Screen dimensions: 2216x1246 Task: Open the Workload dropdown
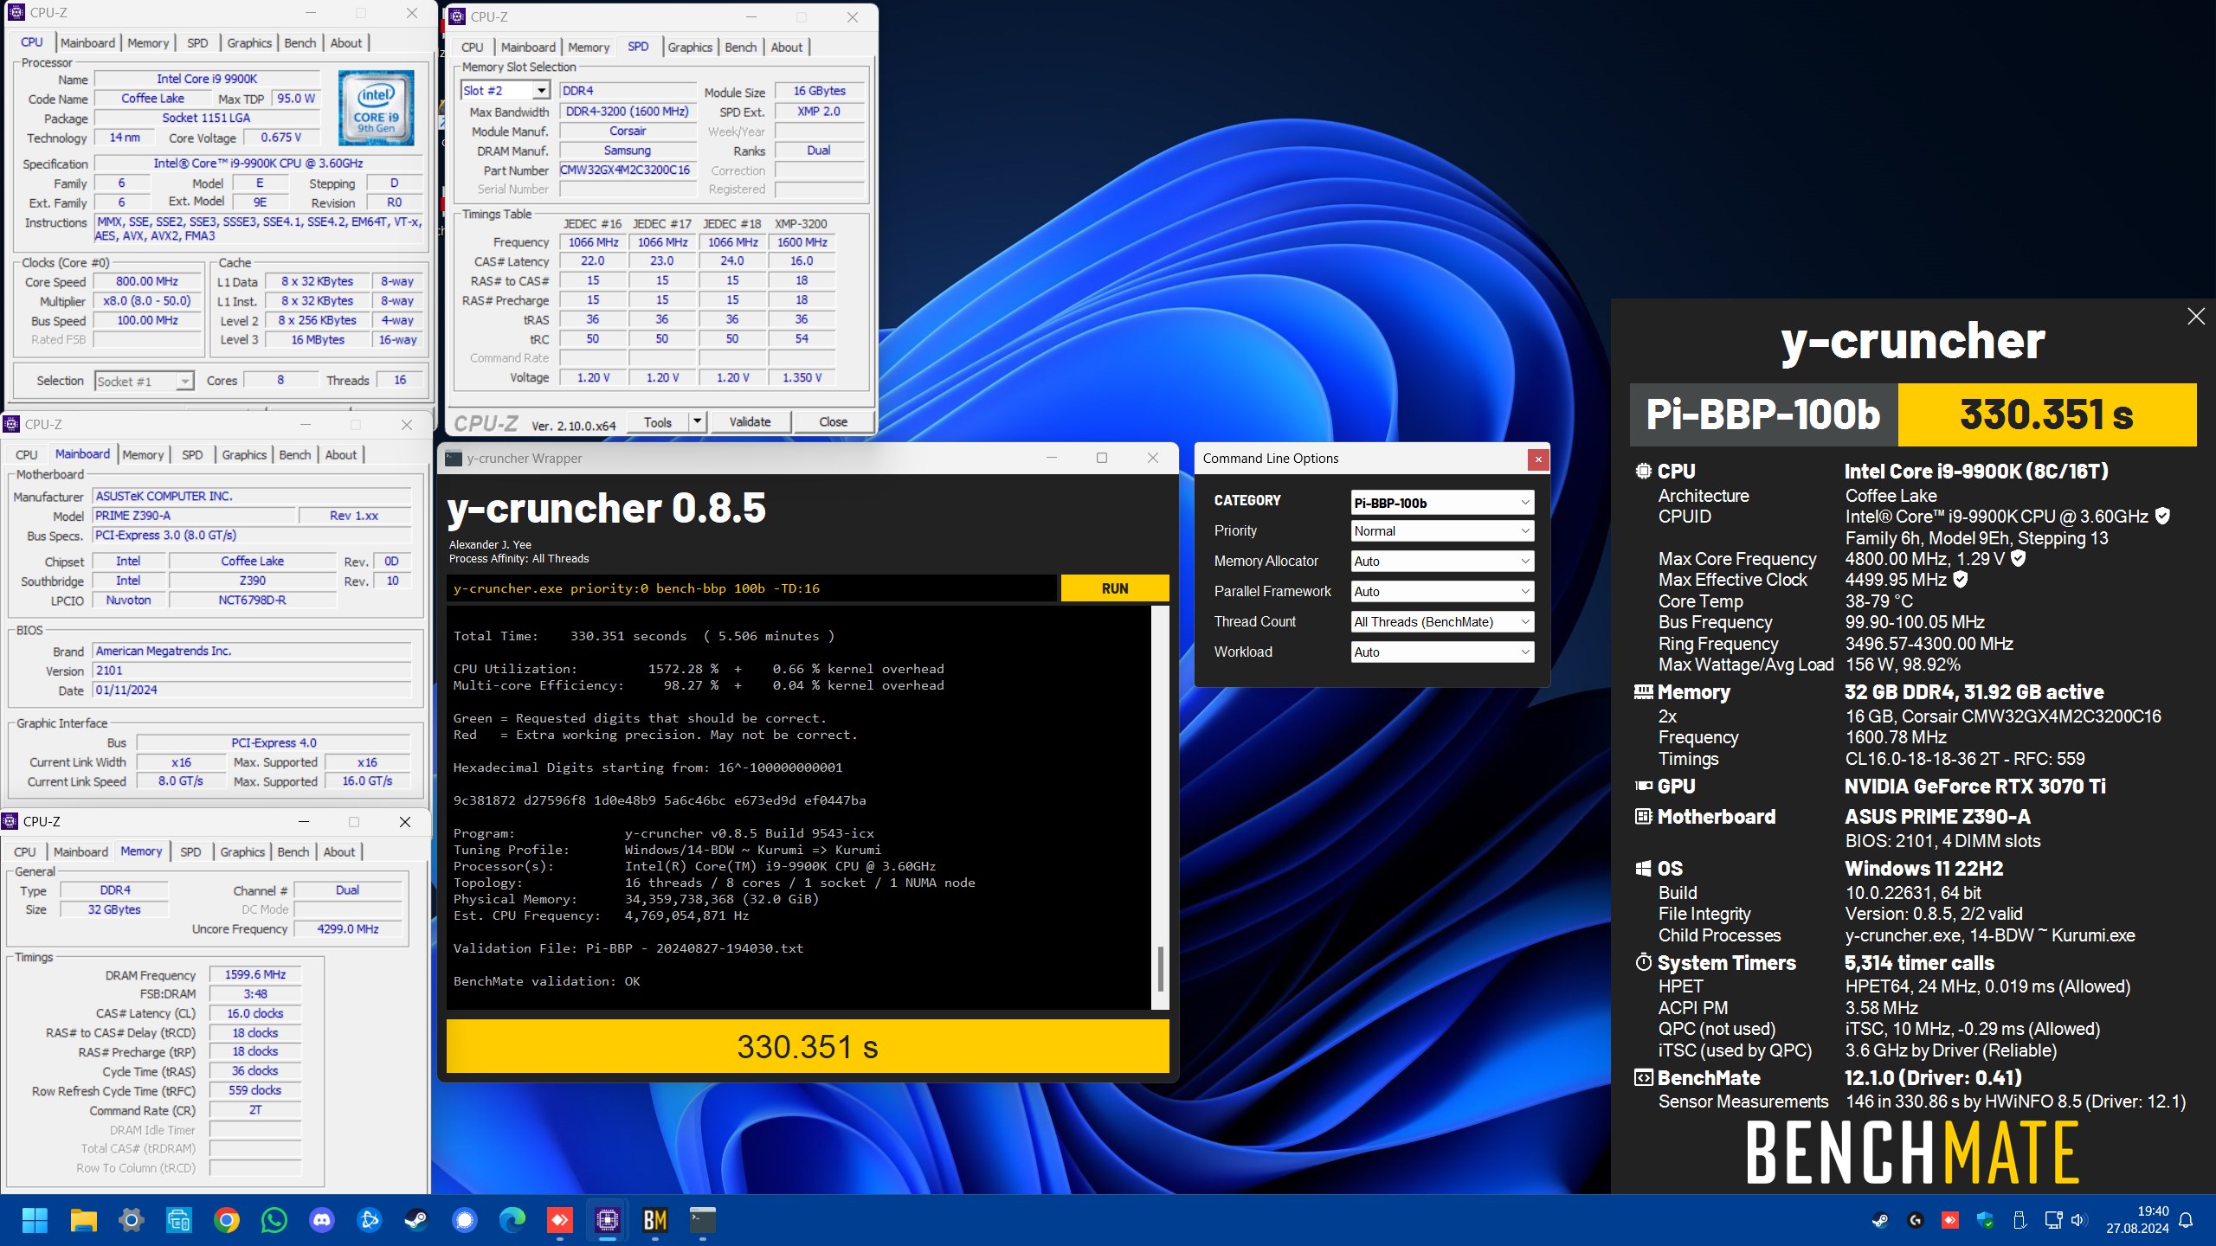click(1442, 652)
